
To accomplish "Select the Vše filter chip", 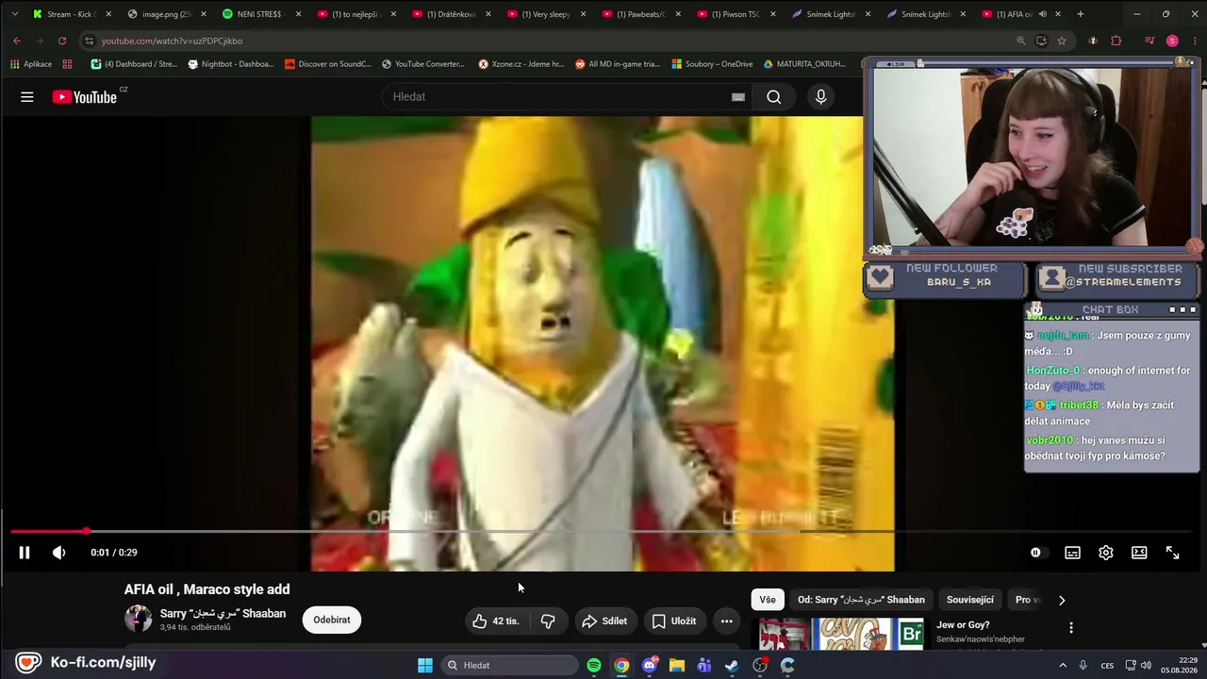I will (768, 600).
